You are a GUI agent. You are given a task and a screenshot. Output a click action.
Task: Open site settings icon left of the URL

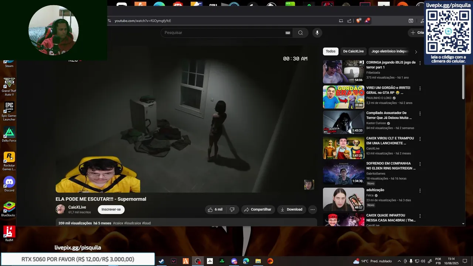(x=109, y=21)
